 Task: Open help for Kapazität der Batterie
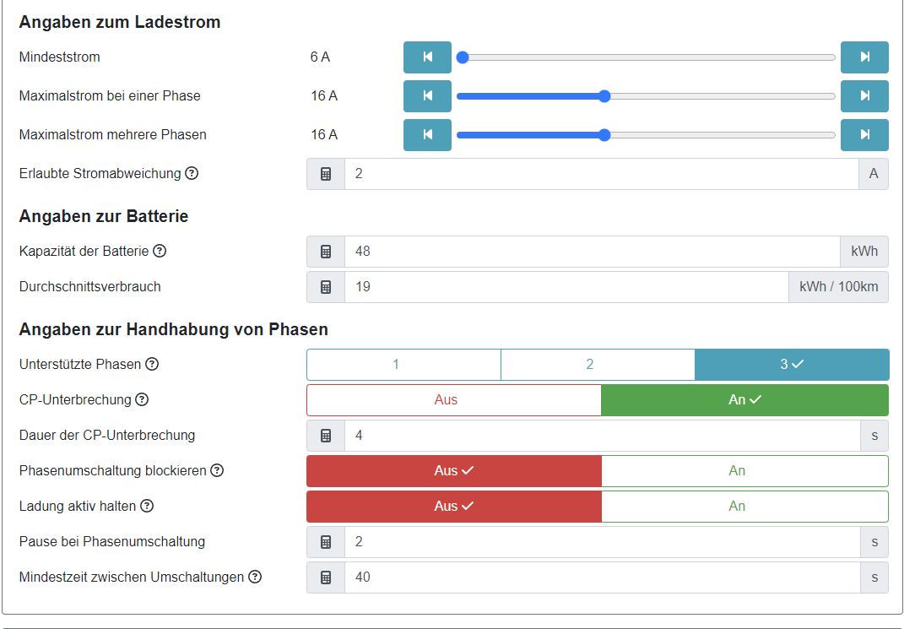coord(160,251)
